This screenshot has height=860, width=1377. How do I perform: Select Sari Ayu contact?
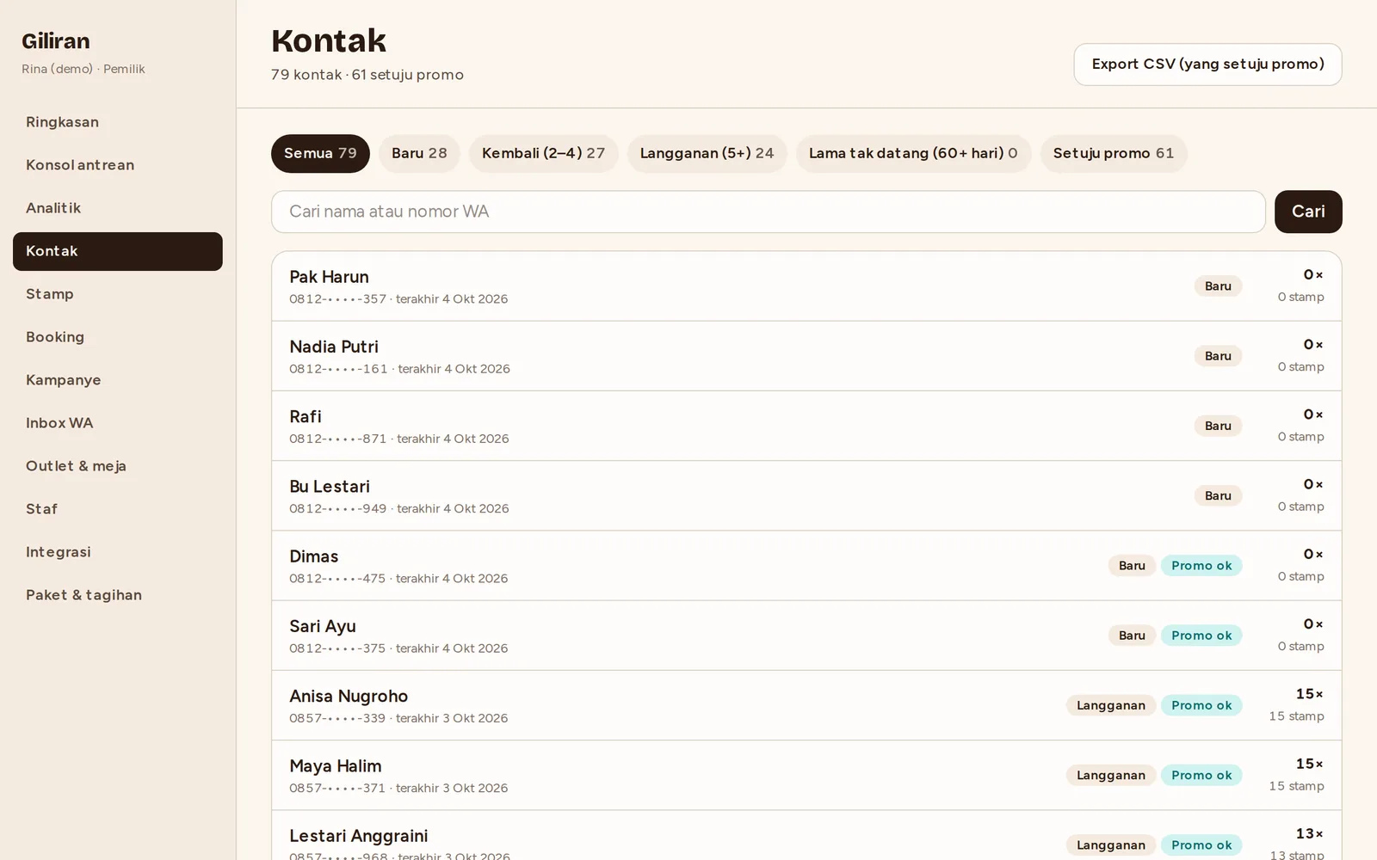[x=806, y=636]
